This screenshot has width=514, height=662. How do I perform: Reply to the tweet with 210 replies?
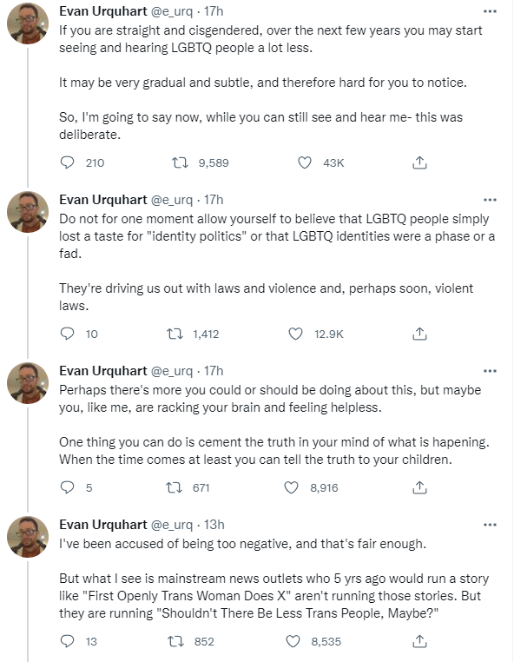(68, 162)
